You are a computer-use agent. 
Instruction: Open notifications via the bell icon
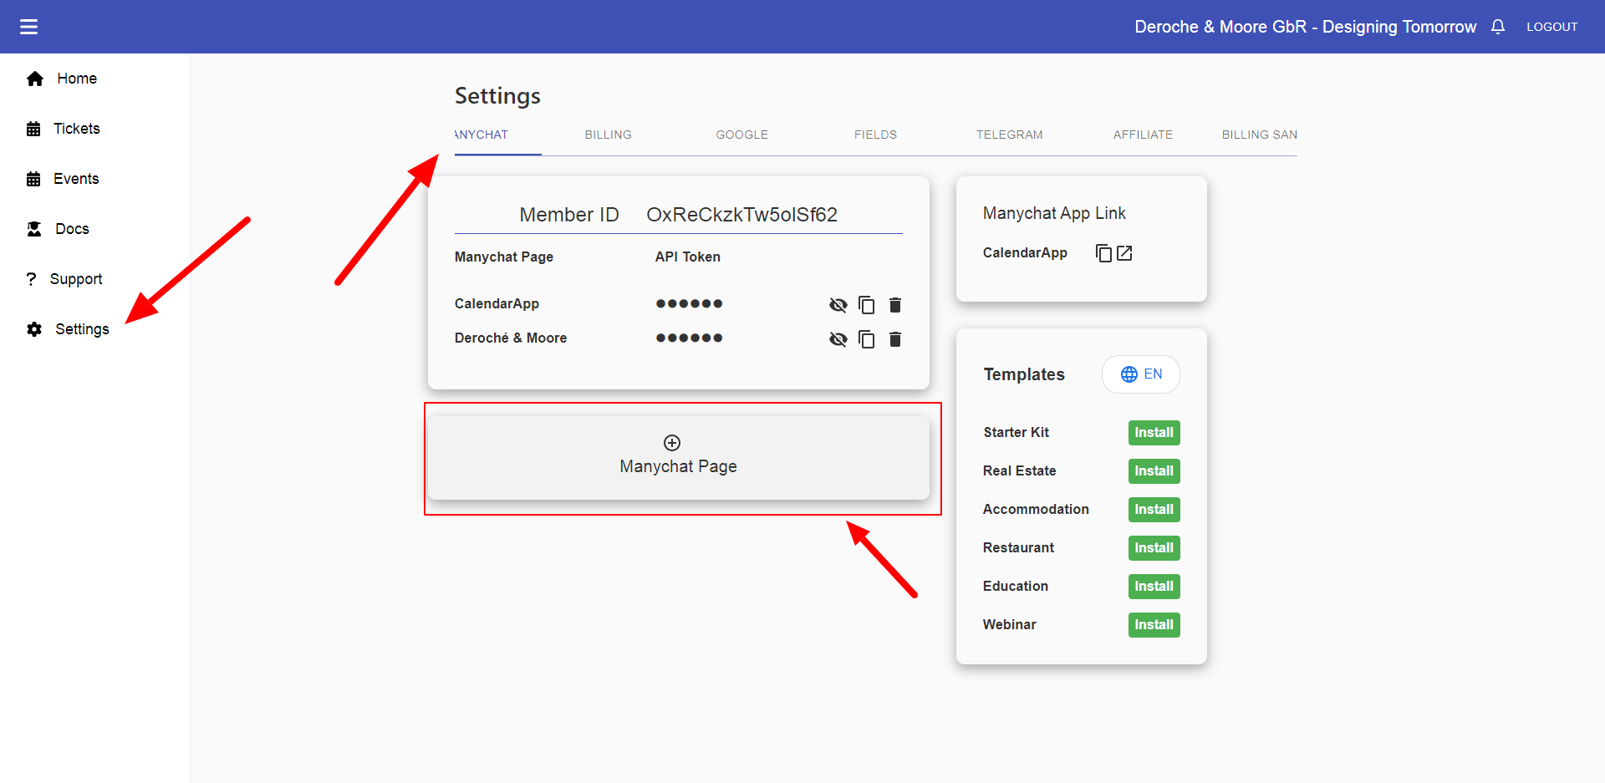(x=1497, y=26)
